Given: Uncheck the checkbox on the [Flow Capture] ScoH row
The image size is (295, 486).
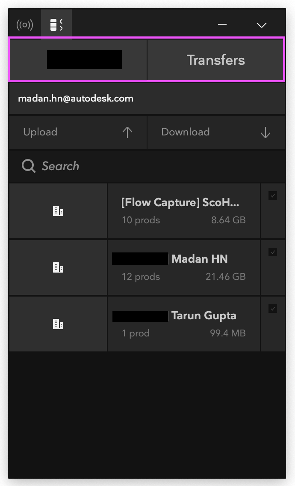Looking at the screenshot, I should [273, 195].
